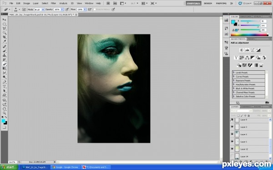Select the Gradient tool
Viewport: 273px width, 170px height.
coord(5,68)
